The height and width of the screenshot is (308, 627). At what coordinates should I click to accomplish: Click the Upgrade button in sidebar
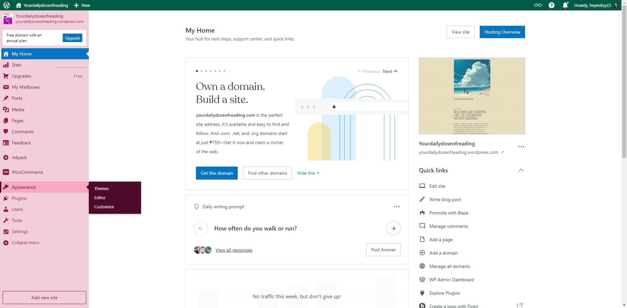coord(72,38)
